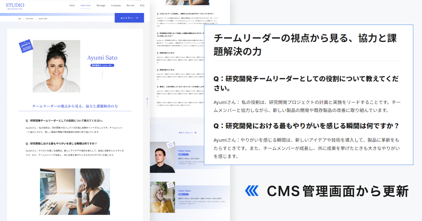The height and width of the screenshot is (221, 422).
Task: Click the 研究開発チームリーダー role tag
Action: tap(102, 65)
